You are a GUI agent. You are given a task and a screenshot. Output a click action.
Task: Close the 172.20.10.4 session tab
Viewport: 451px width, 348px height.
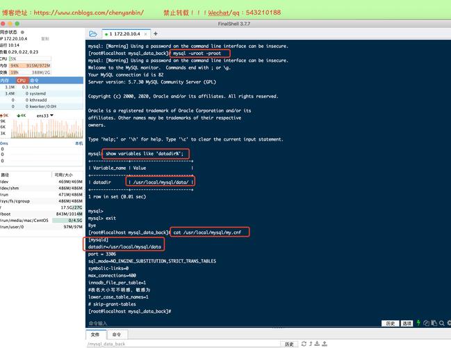[x=145, y=34]
